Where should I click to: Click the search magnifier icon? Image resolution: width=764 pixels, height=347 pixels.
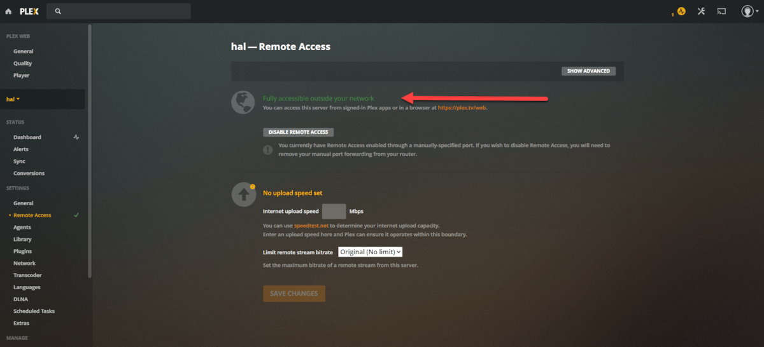tap(58, 11)
